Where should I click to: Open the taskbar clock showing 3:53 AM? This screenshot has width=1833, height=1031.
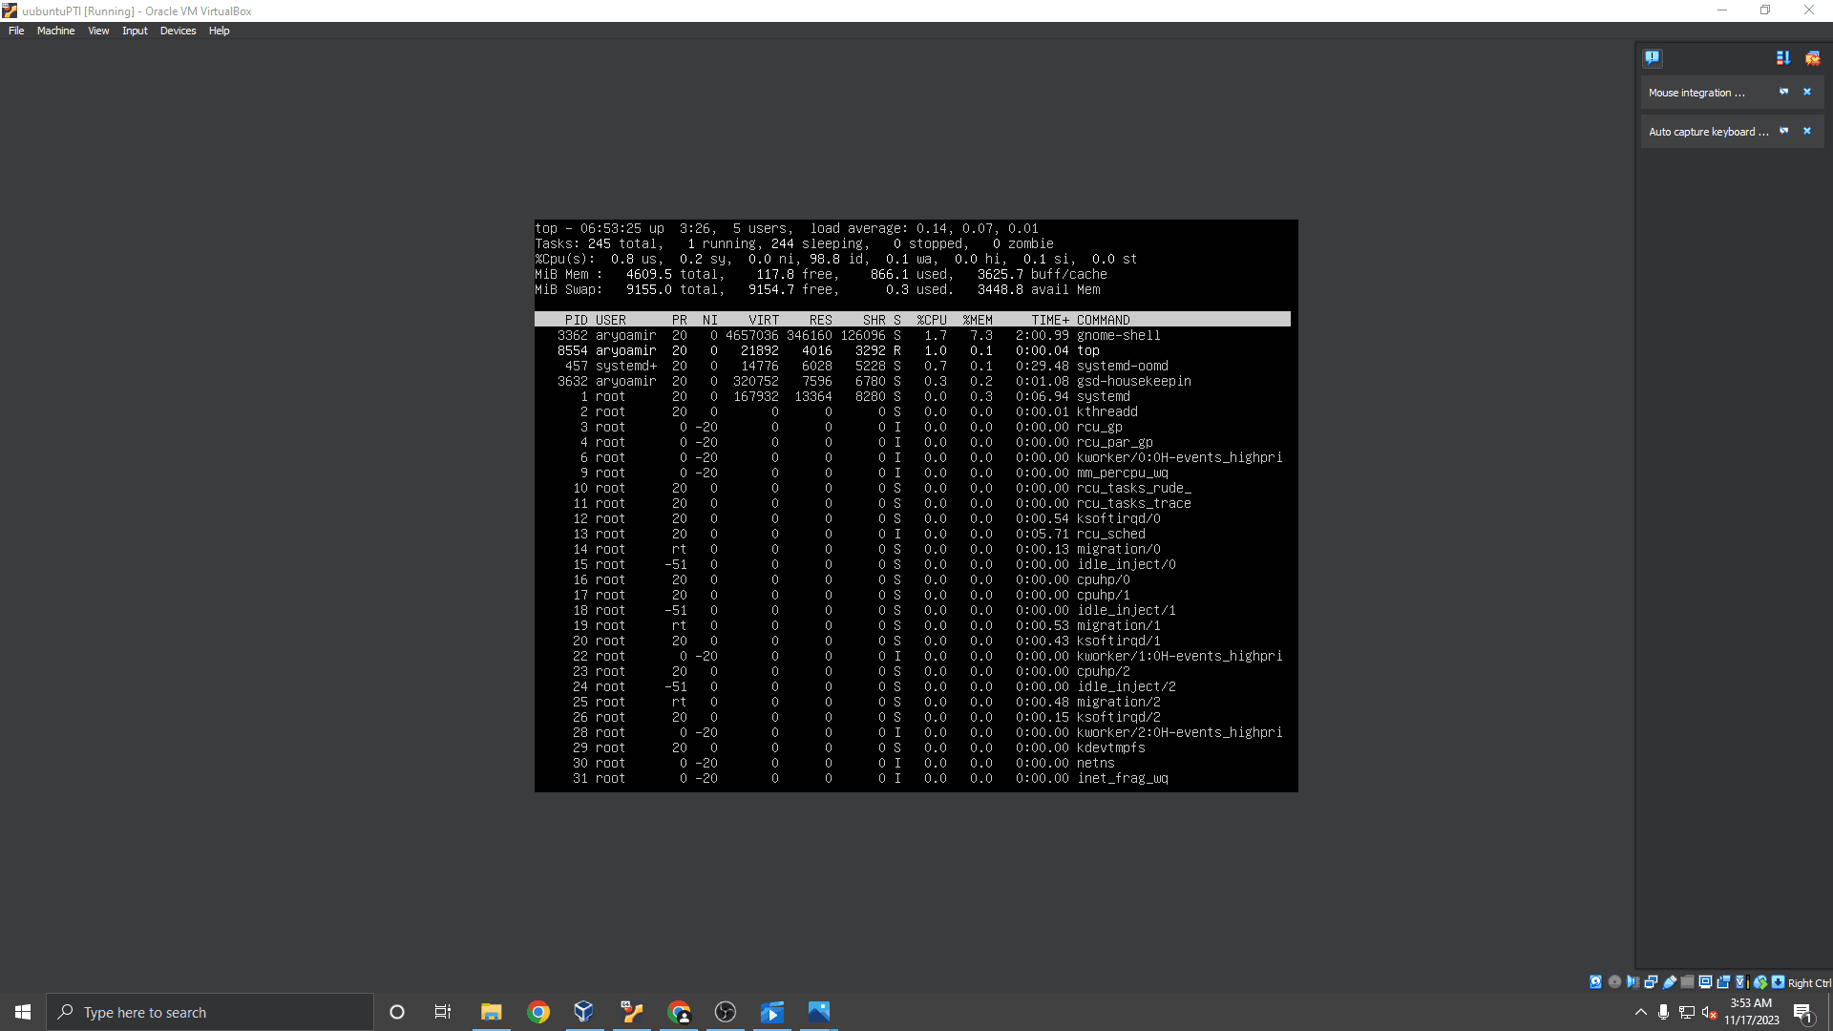point(1751,1012)
